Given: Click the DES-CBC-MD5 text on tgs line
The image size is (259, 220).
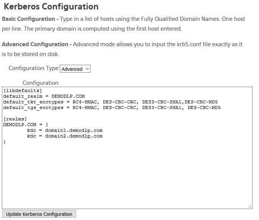Looking at the screenshot, I should [x=204, y=108].
